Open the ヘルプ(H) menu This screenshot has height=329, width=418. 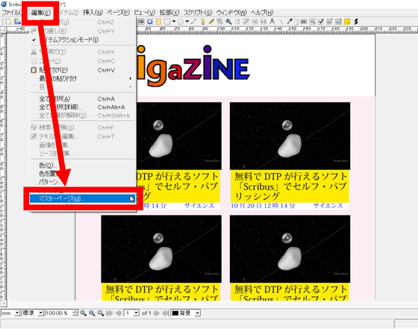(262, 12)
